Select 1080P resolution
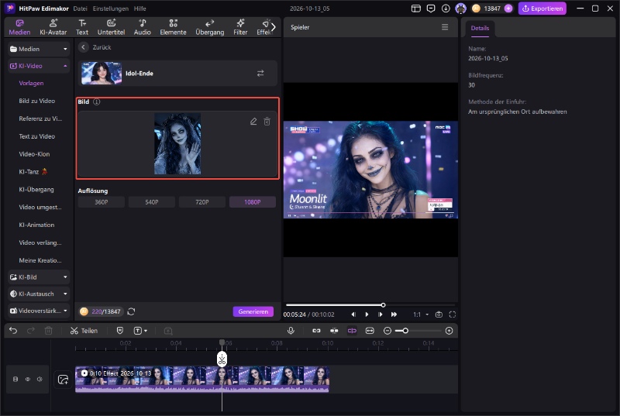 click(253, 202)
